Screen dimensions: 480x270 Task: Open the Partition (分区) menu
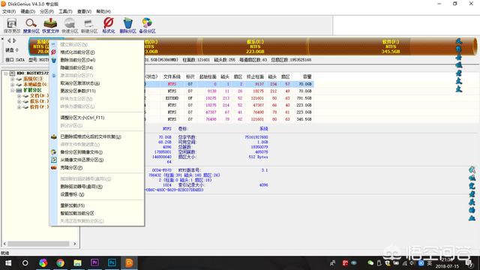46,11
